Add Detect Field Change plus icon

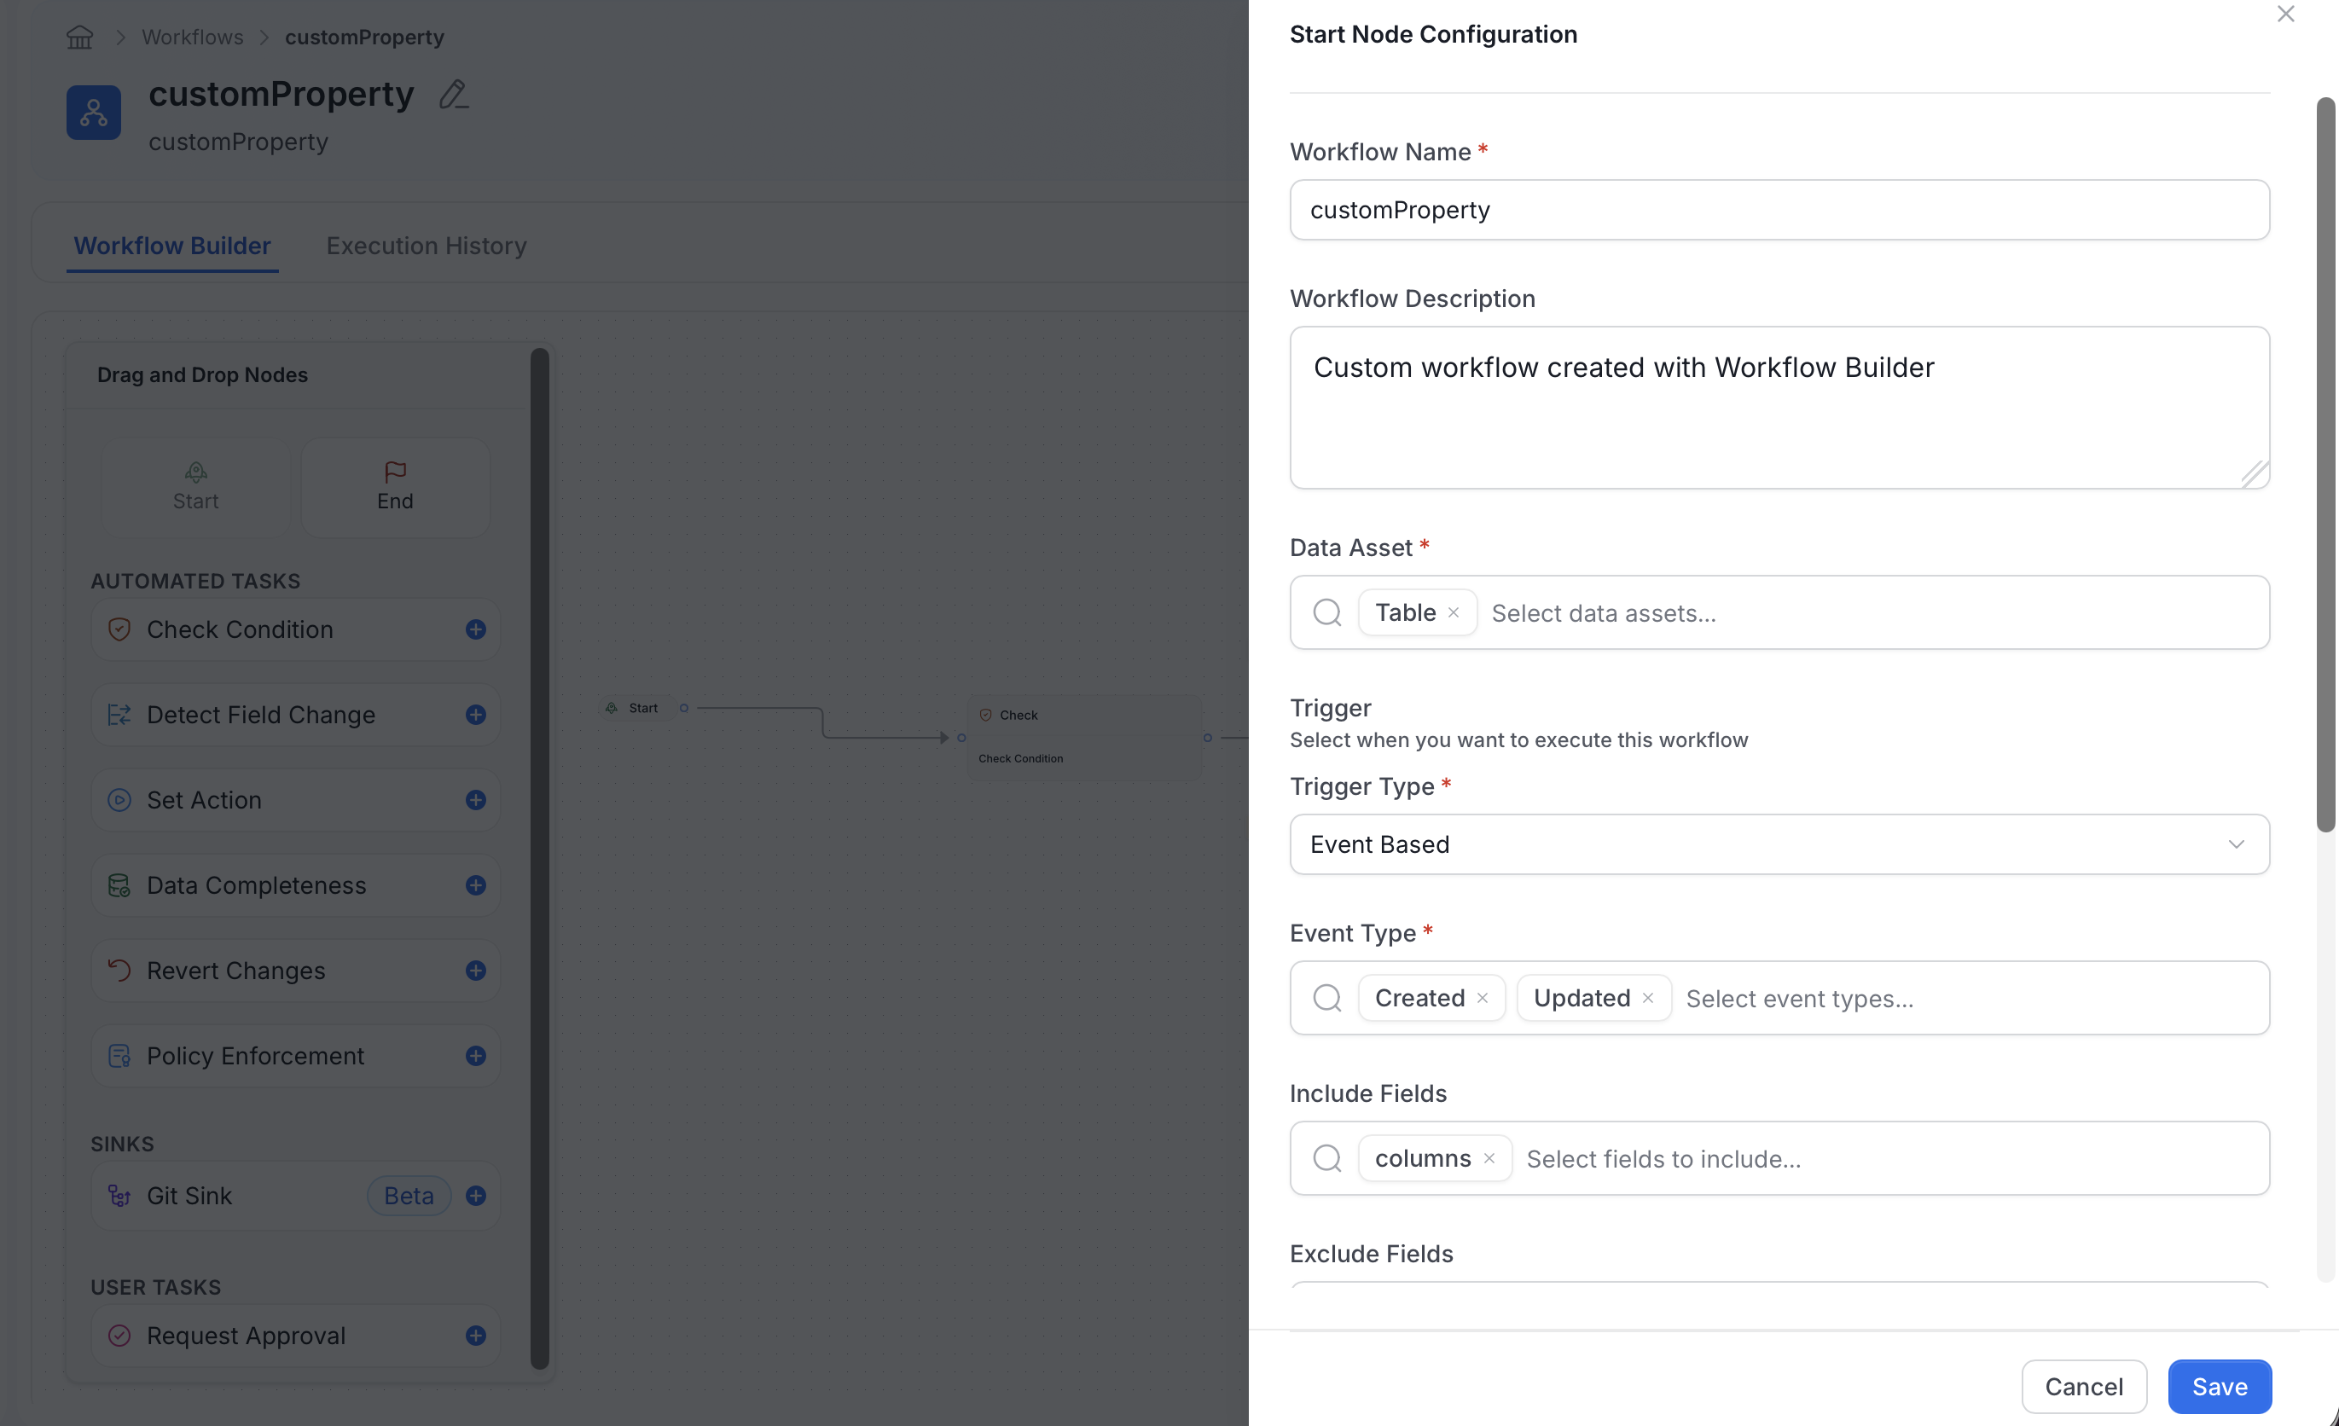click(476, 715)
